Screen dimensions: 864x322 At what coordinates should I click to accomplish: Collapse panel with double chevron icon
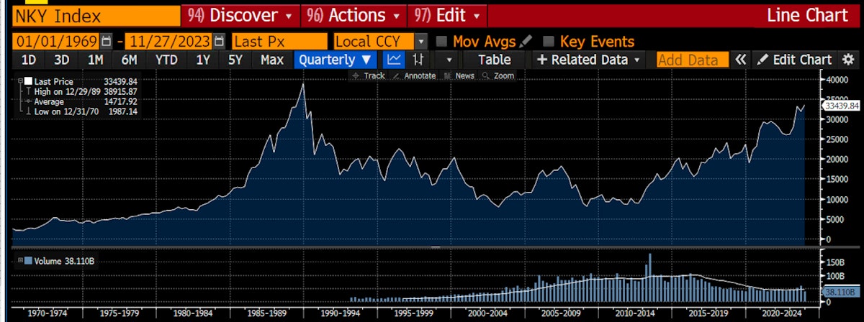click(x=740, y=60)
